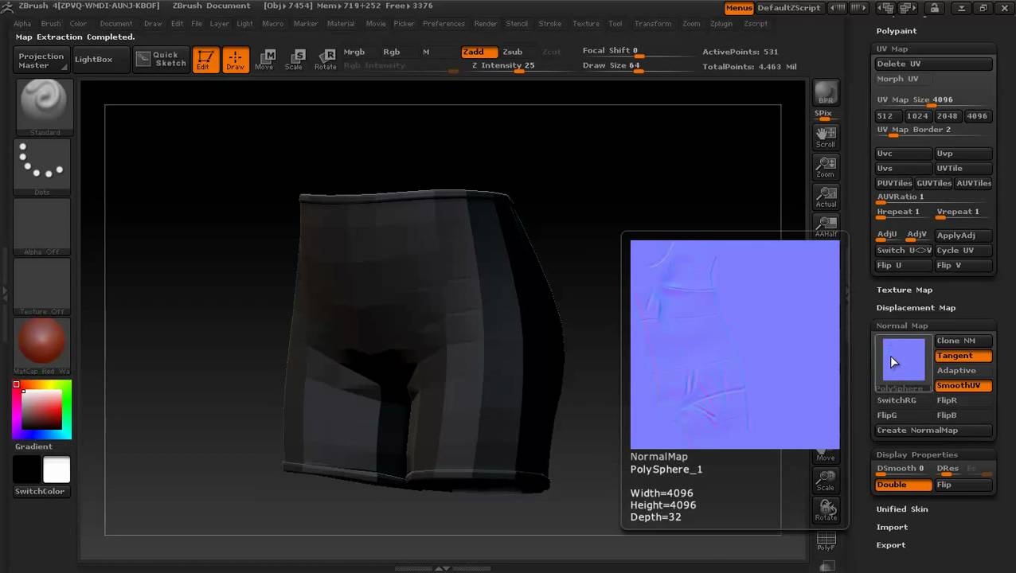This screenshot has width=1016, height=573.
Task: Select the black main color swatch
Action: click(26, 470)
